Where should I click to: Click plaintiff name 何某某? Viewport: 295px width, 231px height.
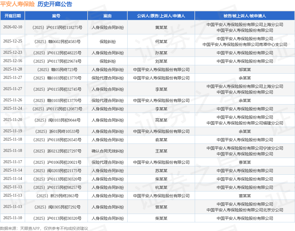[x=161, y=42]
